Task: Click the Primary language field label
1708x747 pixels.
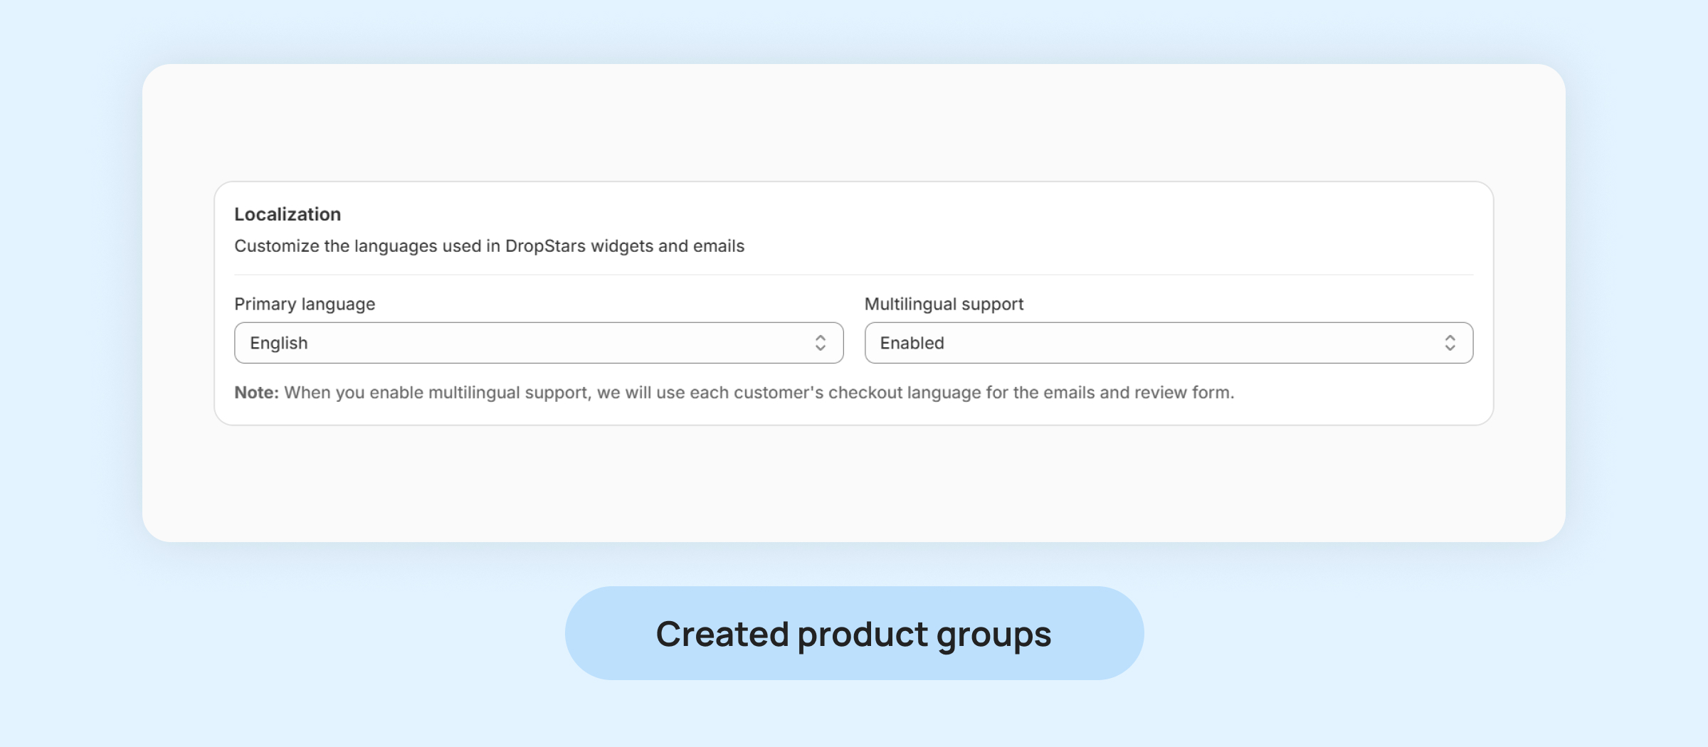Action: (x=305, y=304)
